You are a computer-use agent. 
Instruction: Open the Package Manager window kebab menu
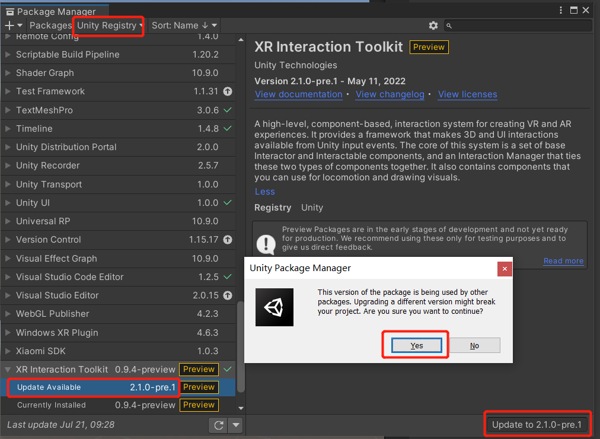click(x=561, y=10)
